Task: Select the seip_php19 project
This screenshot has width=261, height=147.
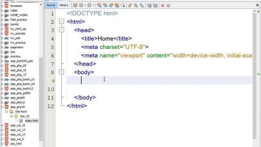Action: click(x=18, y=107)
